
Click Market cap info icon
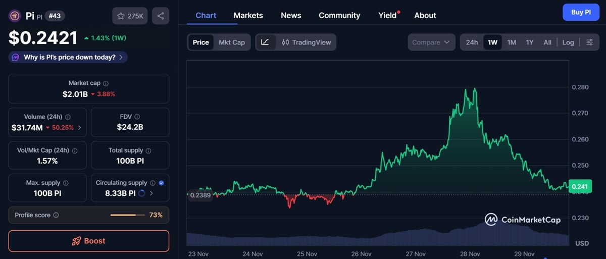(x=106, y=83)
